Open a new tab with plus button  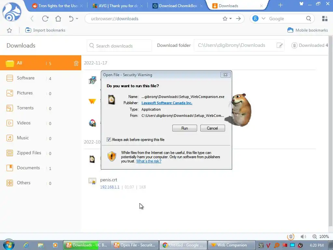tap(280, 5)
